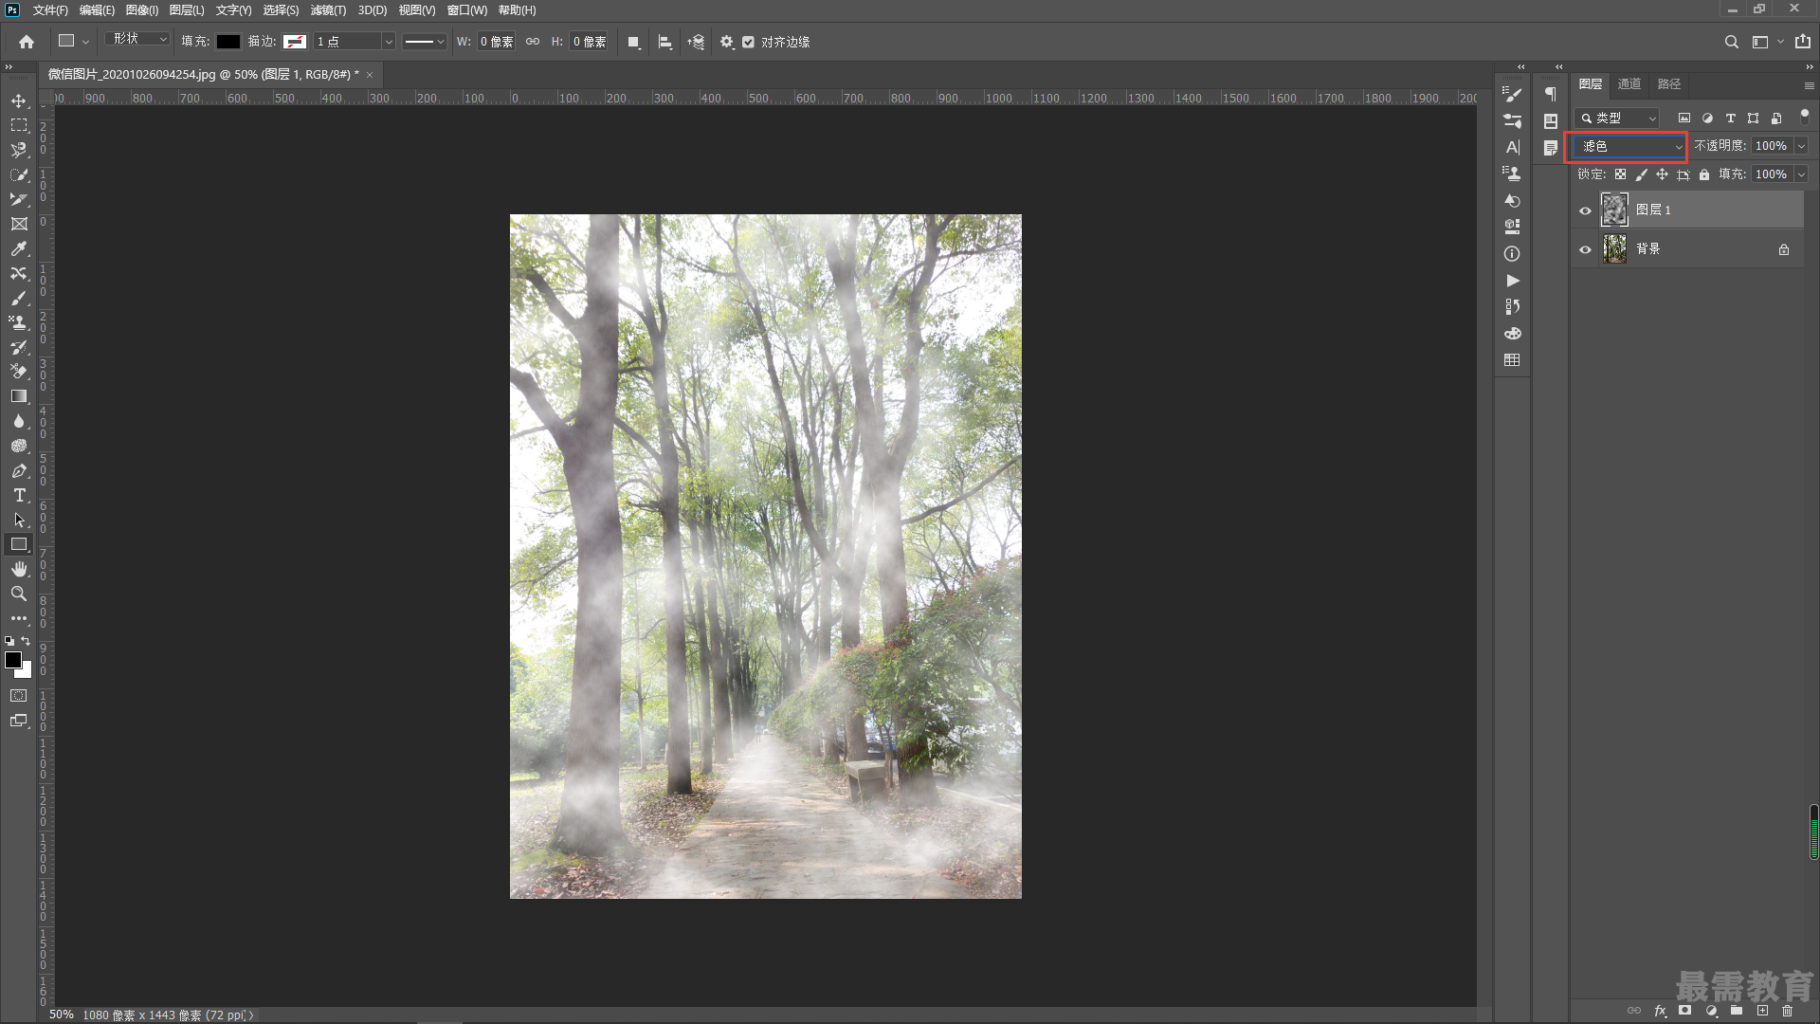Open the 滤镜(T) menu

[x=328, y=10]
